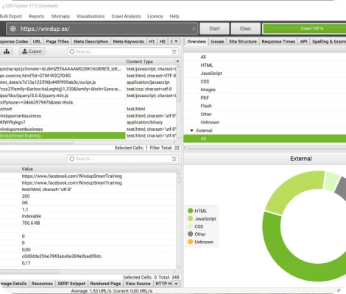346x294 pixels.
Task: Switch to the H1 tab
Action: pyautogui.click(x=152, y=41)
